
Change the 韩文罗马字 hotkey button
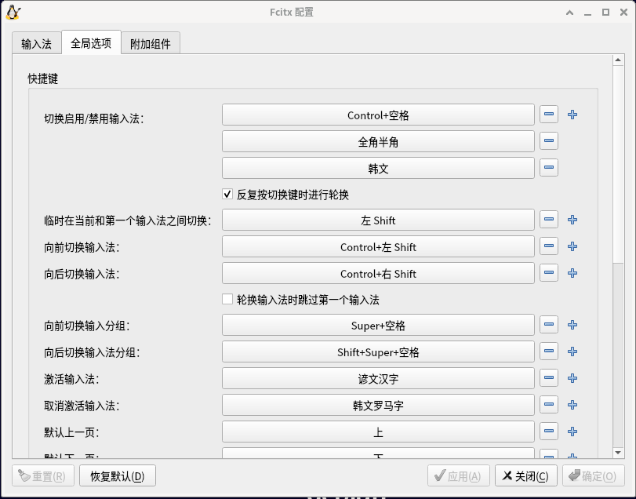[378, 406]
